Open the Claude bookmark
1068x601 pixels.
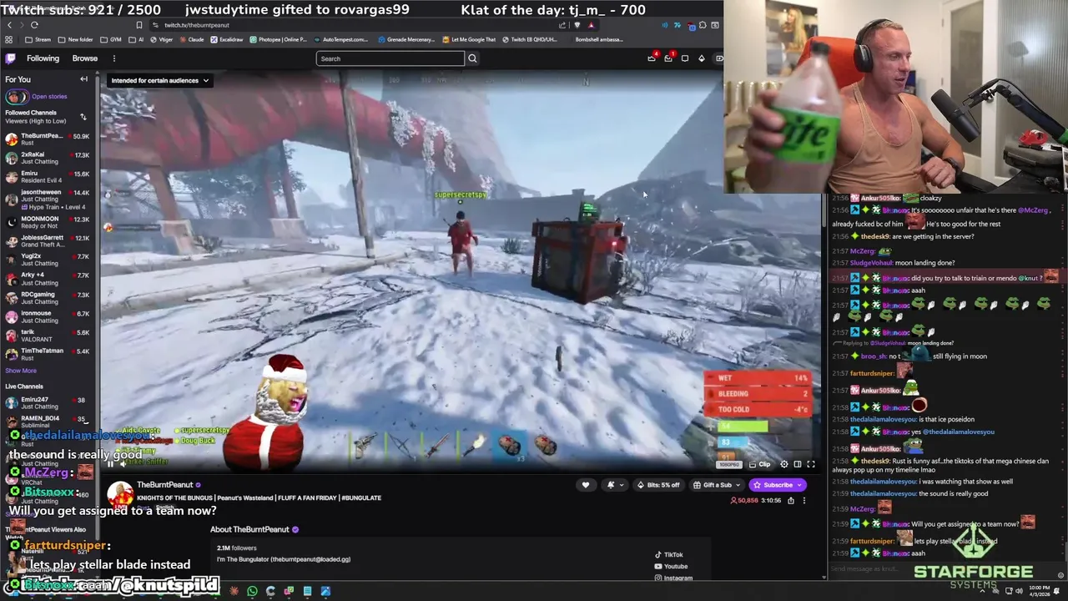point(191,39)
